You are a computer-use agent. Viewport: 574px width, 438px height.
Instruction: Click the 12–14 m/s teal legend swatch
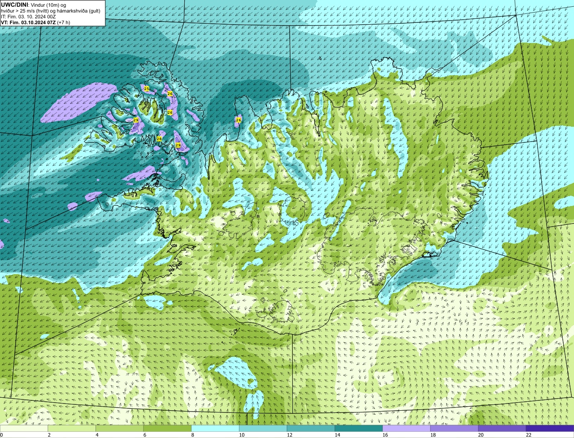(x=311, y=428)
